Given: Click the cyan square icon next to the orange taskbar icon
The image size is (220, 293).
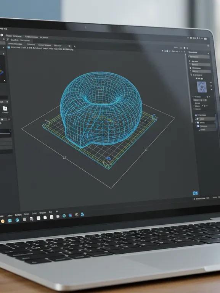Looking at the screenshot, I should [10, 221].
